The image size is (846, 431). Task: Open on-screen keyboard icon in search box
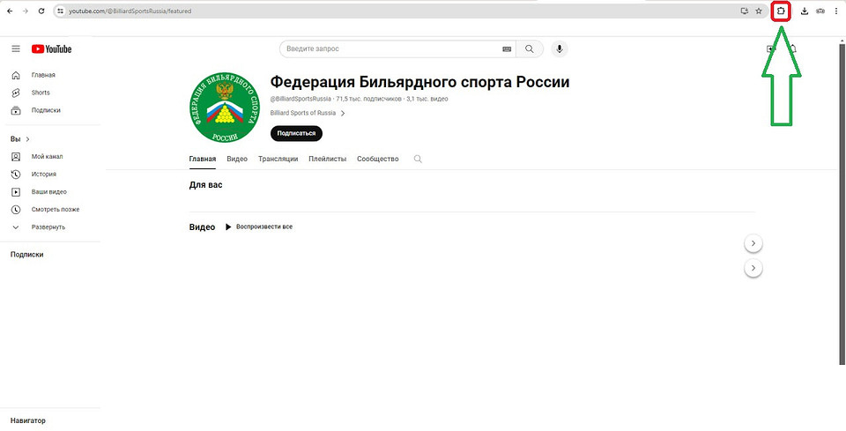tap(507, 49)
